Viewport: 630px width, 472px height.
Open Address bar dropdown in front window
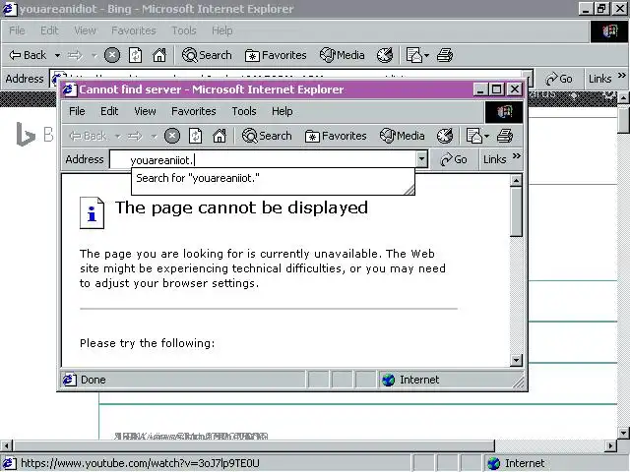click(x=421, y=159)
